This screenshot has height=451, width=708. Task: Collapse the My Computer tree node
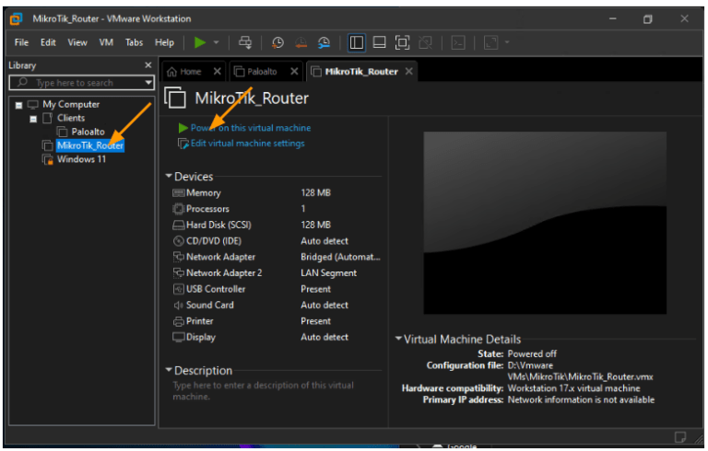tap(18, 105)
